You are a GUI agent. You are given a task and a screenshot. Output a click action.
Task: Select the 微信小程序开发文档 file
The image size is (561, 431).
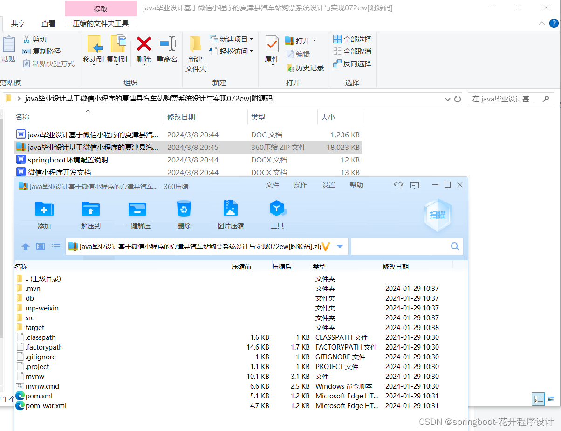pos(188,172)
